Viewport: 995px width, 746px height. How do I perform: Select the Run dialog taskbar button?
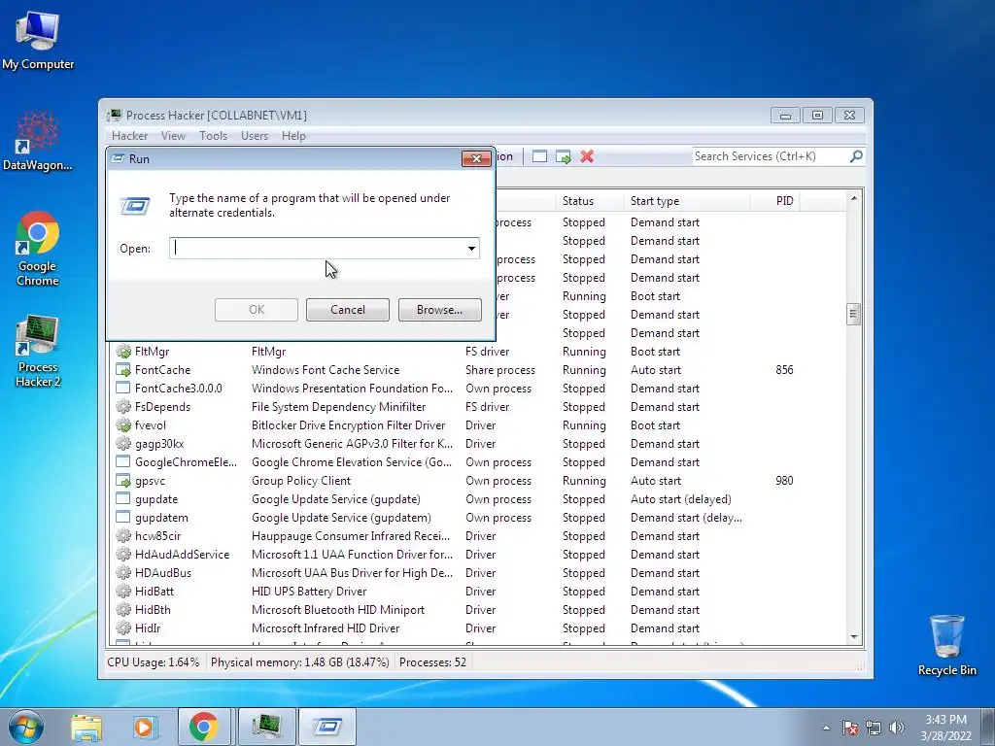(327, 727)
